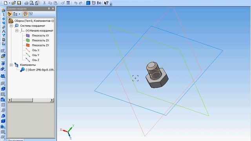Activate the What's This help pointer
This screenshot has width=251, height=141.
(x=106, y=3)
